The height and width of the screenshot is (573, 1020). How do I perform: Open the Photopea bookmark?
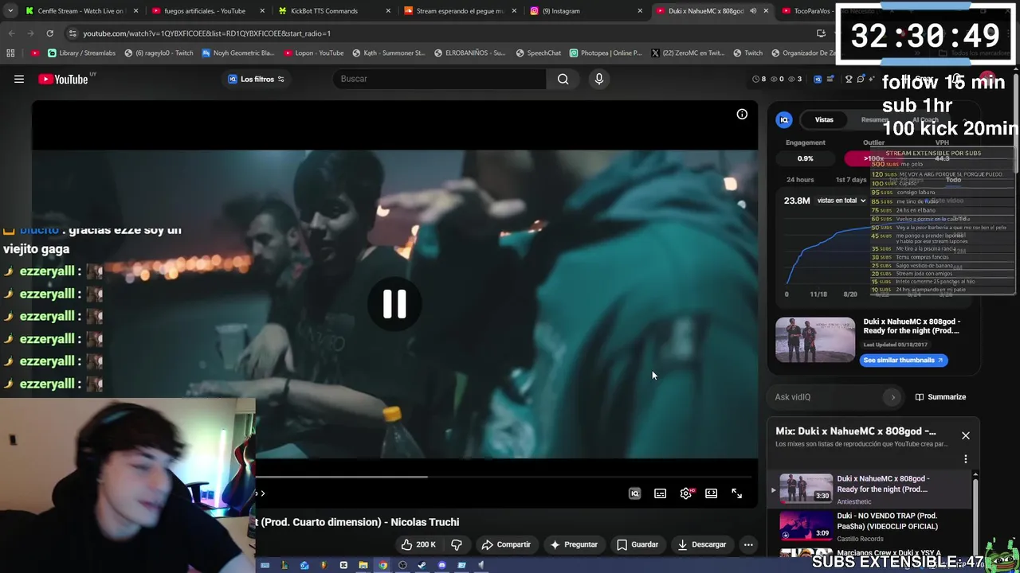coord(606,53)
